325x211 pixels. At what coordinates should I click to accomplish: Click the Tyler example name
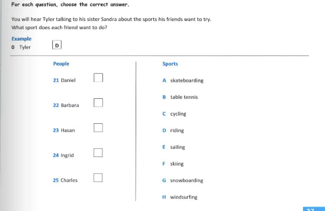(25, 47)
